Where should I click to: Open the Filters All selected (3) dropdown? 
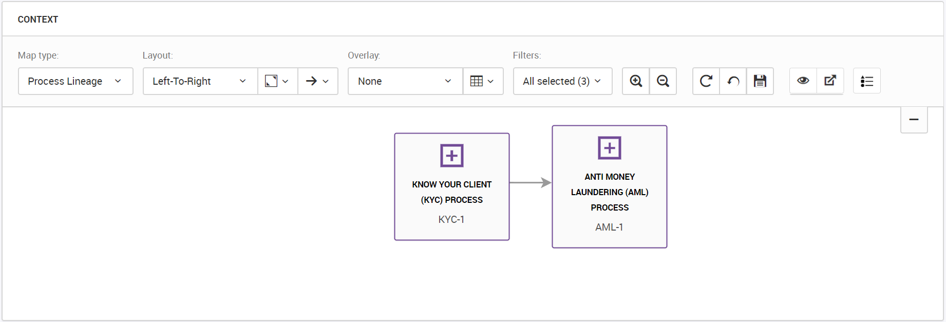pos(563,81)
